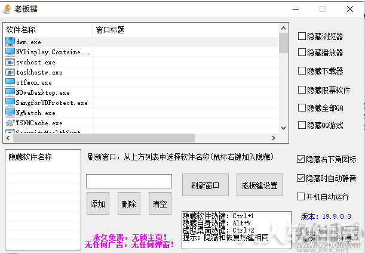
Task: Click the 清空 button
Action: click(160, 203)
